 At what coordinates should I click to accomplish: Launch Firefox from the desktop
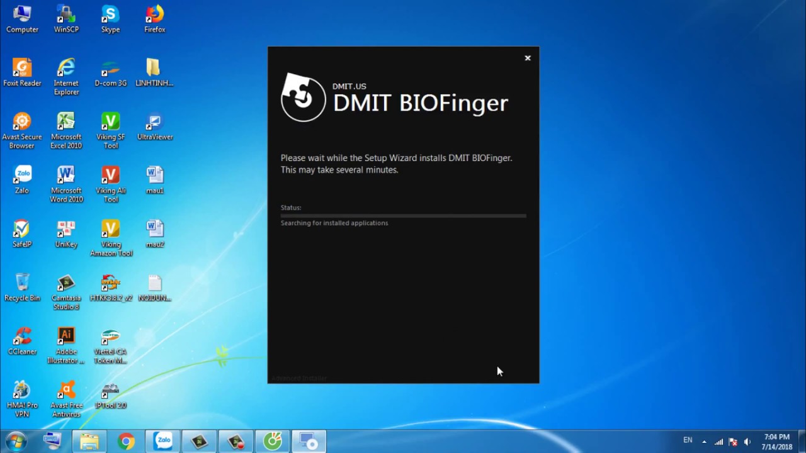[154, 19]
